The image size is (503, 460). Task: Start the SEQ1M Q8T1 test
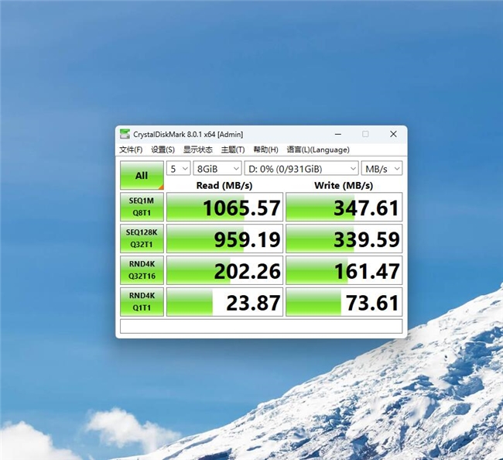(x=142, y=207)
